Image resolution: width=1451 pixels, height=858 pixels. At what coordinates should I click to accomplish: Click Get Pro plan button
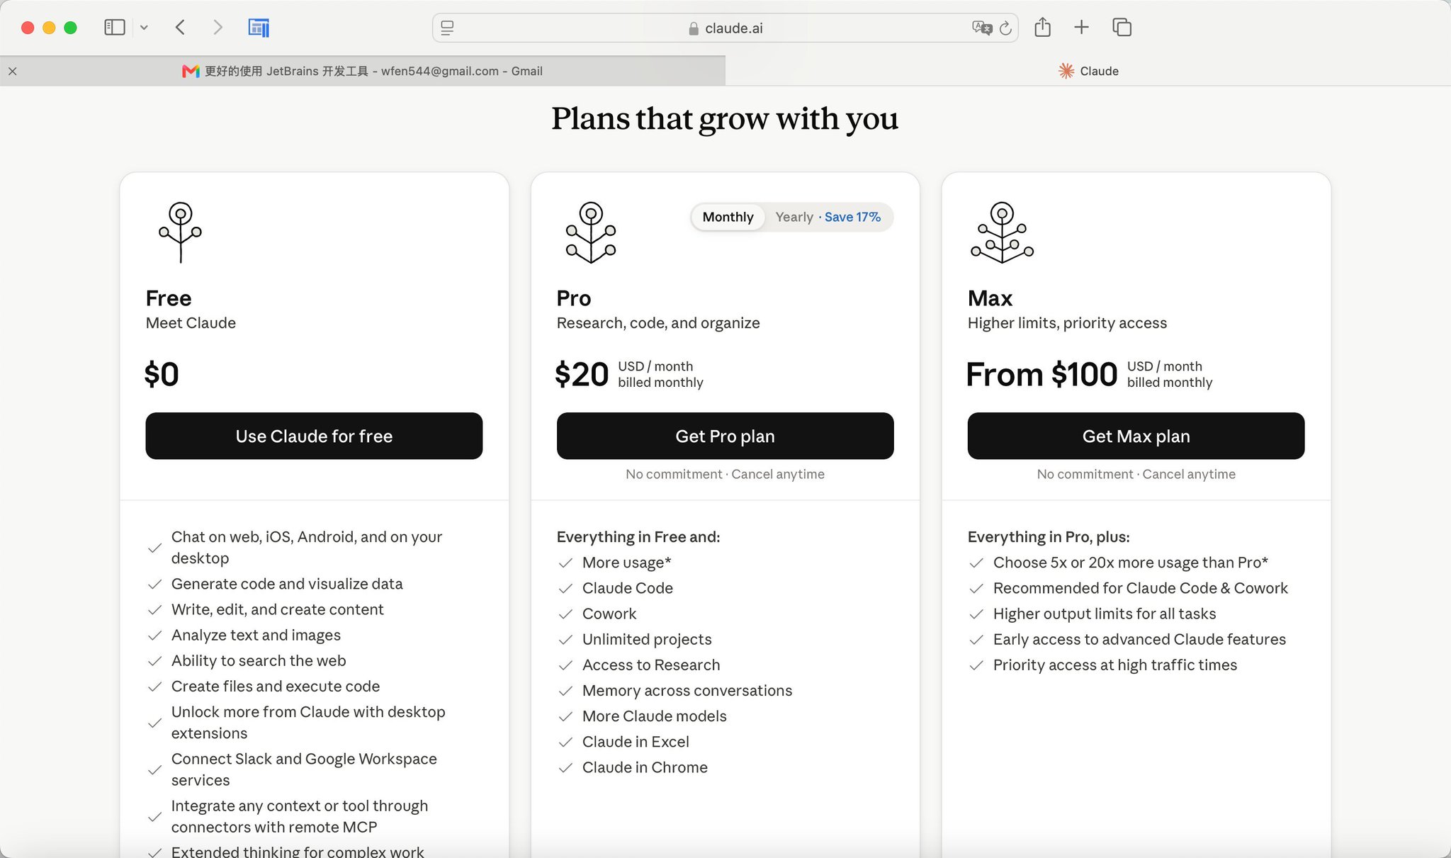tap(725, 436)
